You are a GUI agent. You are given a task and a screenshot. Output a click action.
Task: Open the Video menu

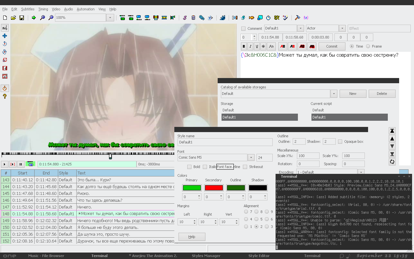[x=56, y=9]
